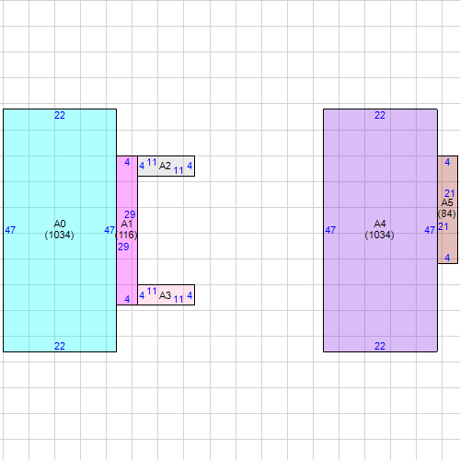Image resolution: width=460 pixels, height=460 pixels.
Task: Click the left 47 label of A0
Action: coord(10,230)
